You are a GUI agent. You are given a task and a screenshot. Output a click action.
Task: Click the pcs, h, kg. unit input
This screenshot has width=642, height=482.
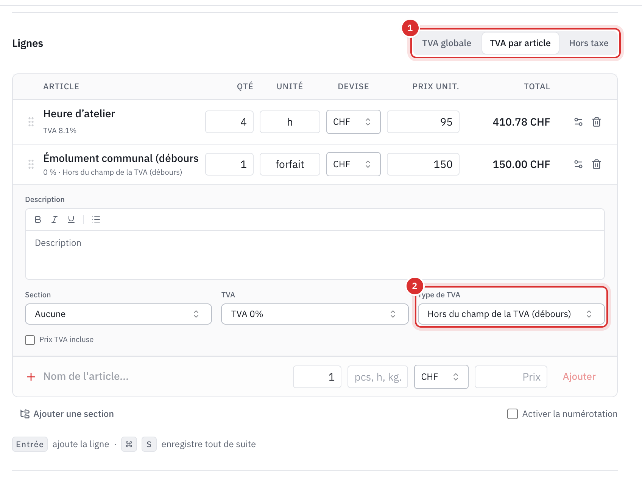pyautogui.click(x=378, y=377)
